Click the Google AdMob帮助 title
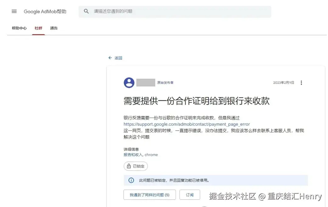This screenshot has width=328, height=207. click(45, 12)
